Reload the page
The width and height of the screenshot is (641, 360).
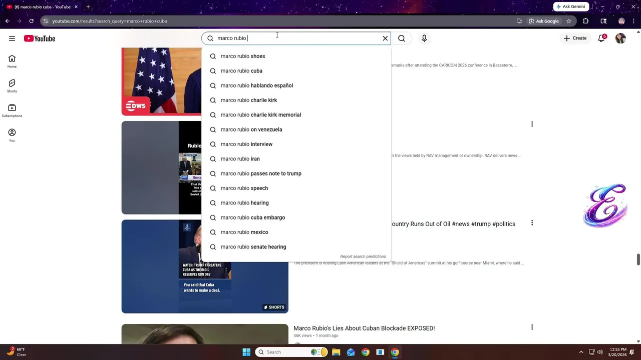(x=31, y=21)
